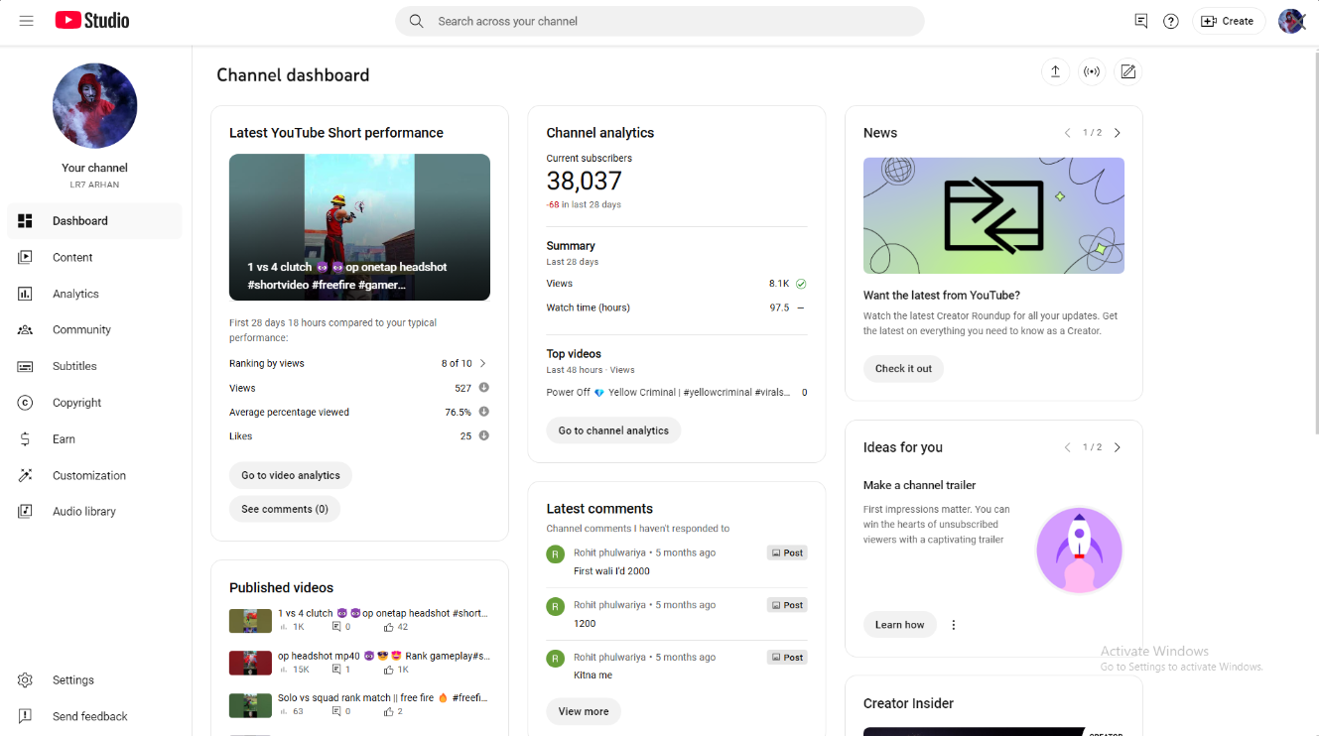Open the Power Off Yellow Criminal top video
This screenshot has height=736, width=1319.
pos(668,392)
